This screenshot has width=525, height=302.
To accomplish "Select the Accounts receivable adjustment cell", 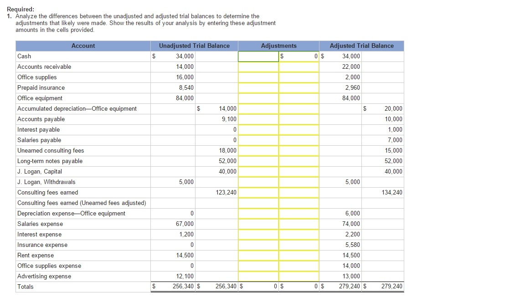I will pyautogui.click(x=257, y=67).
